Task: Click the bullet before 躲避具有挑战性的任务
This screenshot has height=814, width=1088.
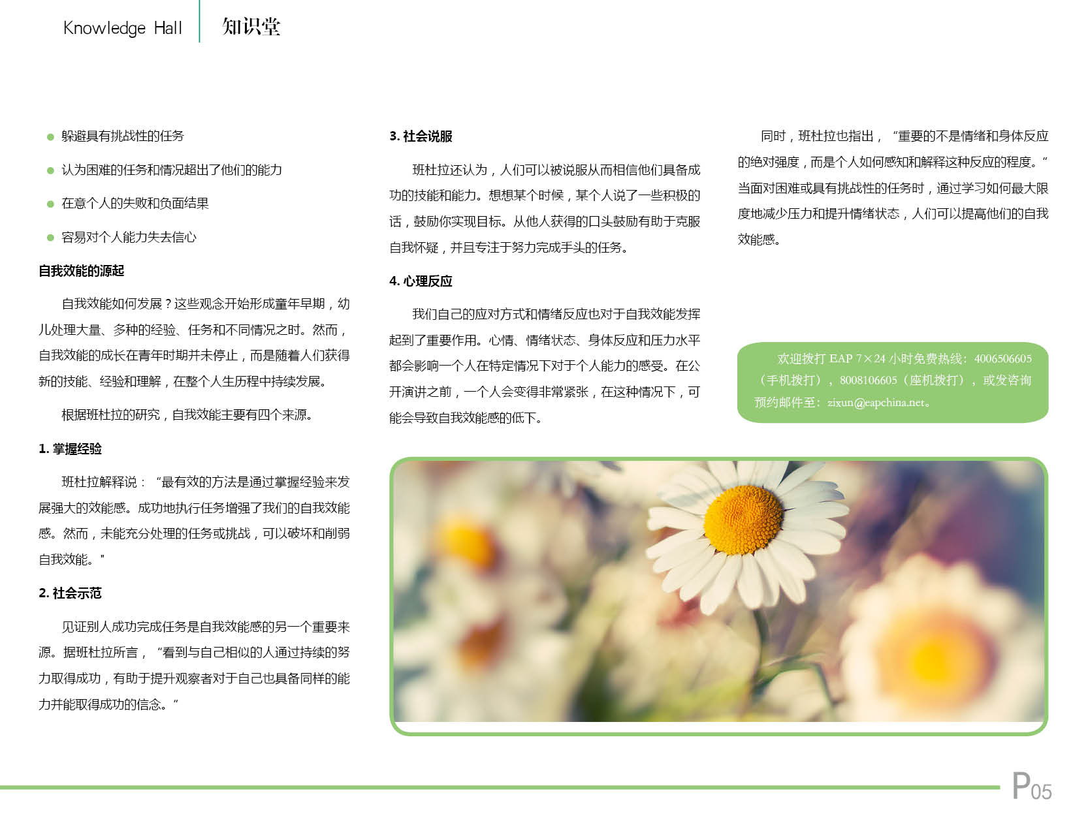Action: (50, 137)
